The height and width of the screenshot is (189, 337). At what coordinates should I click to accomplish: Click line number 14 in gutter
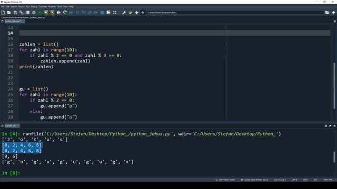11,33
